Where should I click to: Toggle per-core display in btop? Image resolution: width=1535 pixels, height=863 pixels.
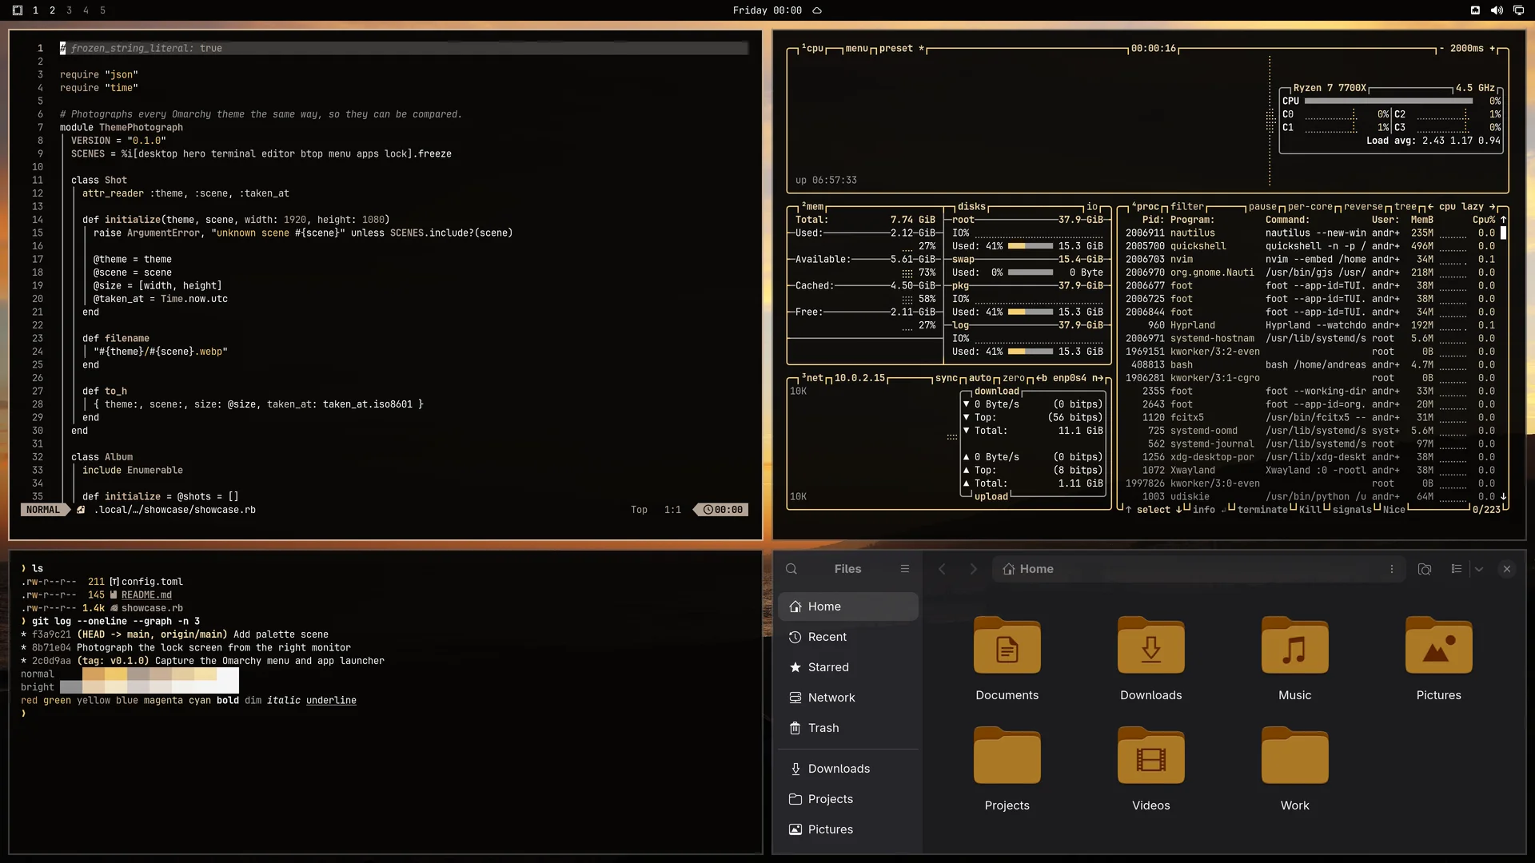click(1310, 207)
